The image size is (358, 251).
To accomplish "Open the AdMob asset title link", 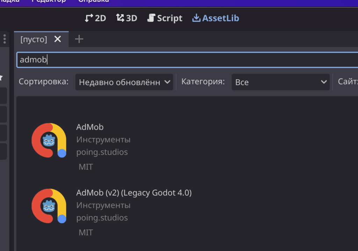I will (90, 127).
